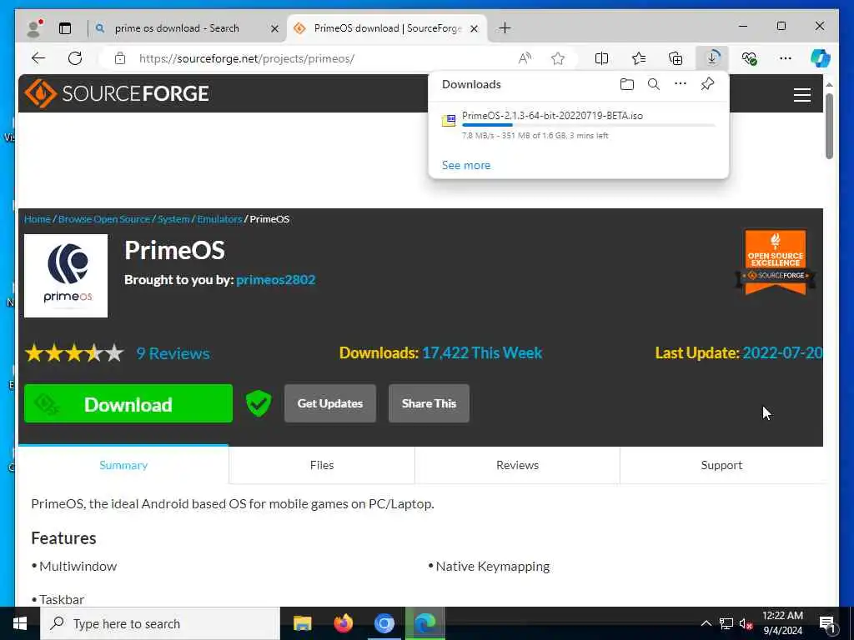
Task: Click System breadcrumb link
Action: [173, 219]
